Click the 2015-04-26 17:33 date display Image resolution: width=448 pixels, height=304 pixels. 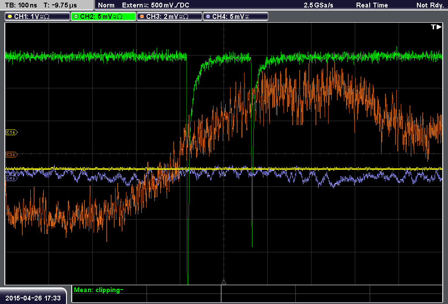[33, 298]
